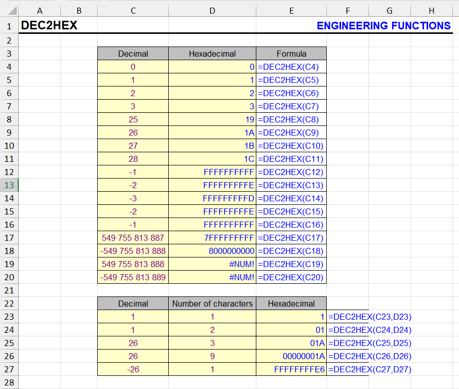Select the cell containing -549 755 813 889
This screenshot has height=389, width=459.
coord(133,277)
